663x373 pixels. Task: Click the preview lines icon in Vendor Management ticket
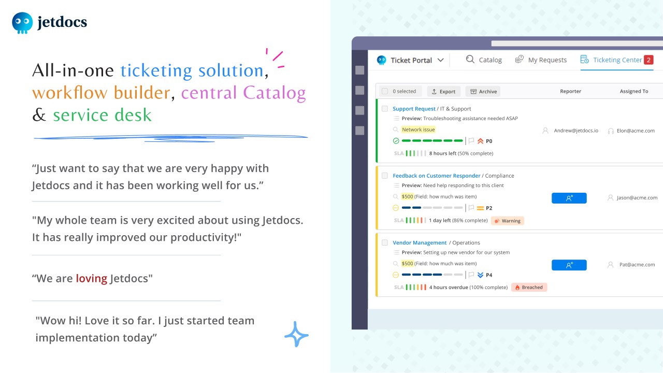(x=396, y=252)
